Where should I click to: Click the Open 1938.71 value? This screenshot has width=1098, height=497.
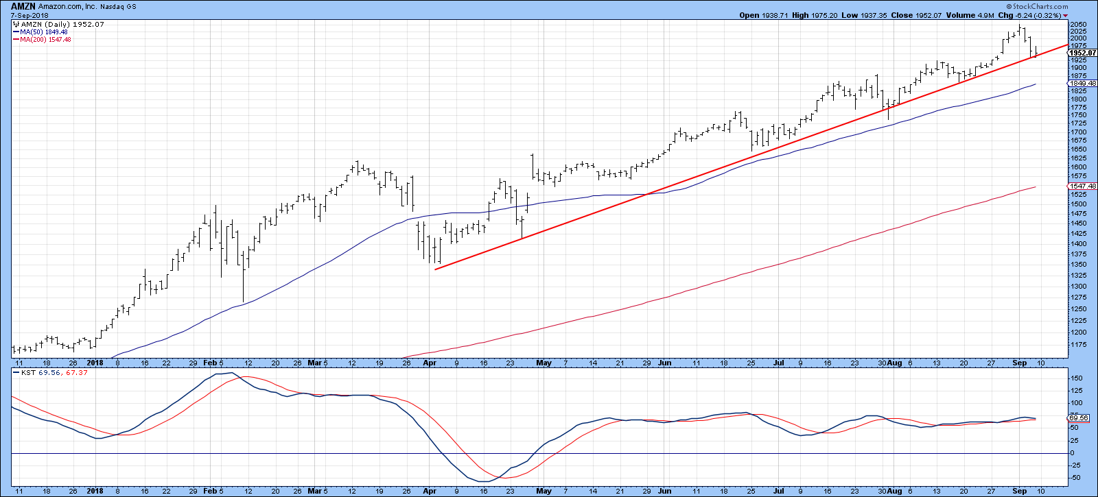point(764,15)
